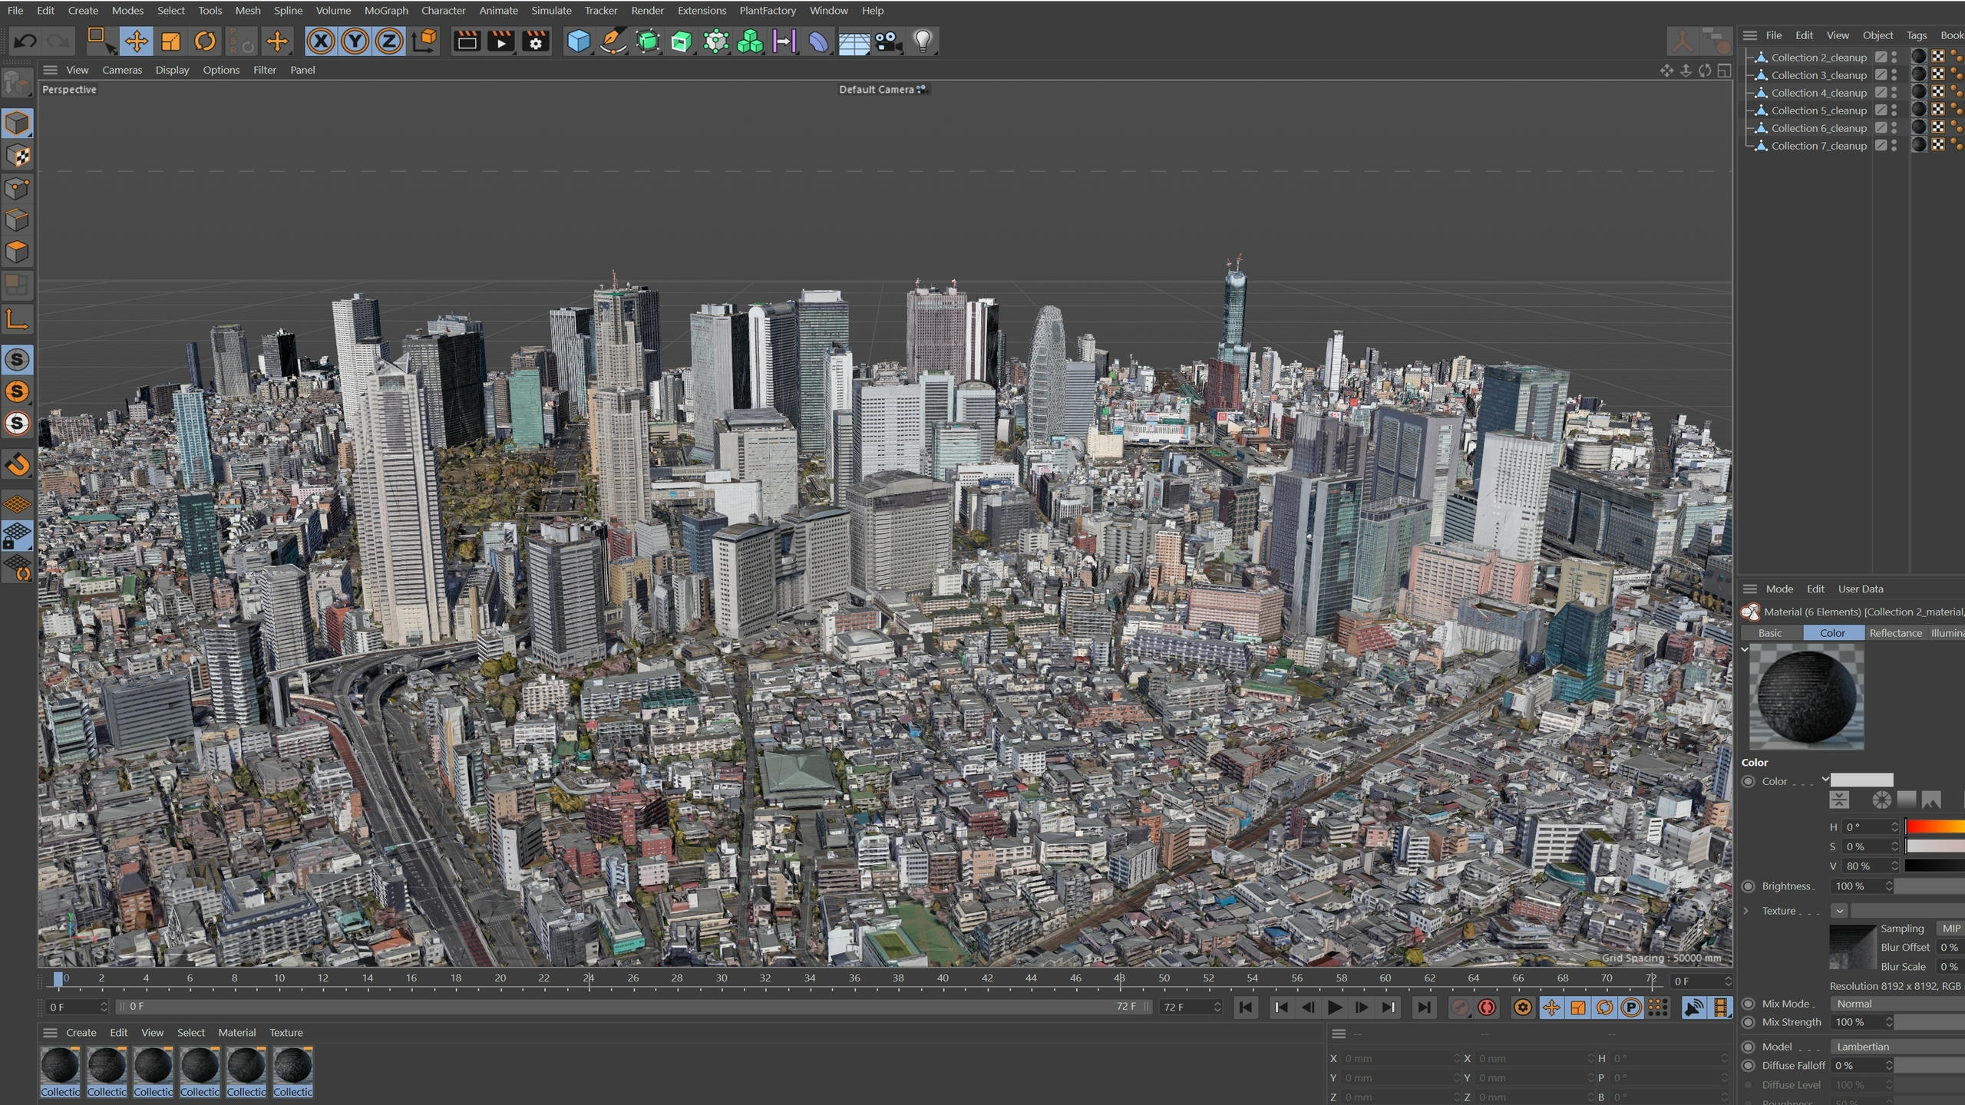Go to start of animation

tap(1246, 1008)
